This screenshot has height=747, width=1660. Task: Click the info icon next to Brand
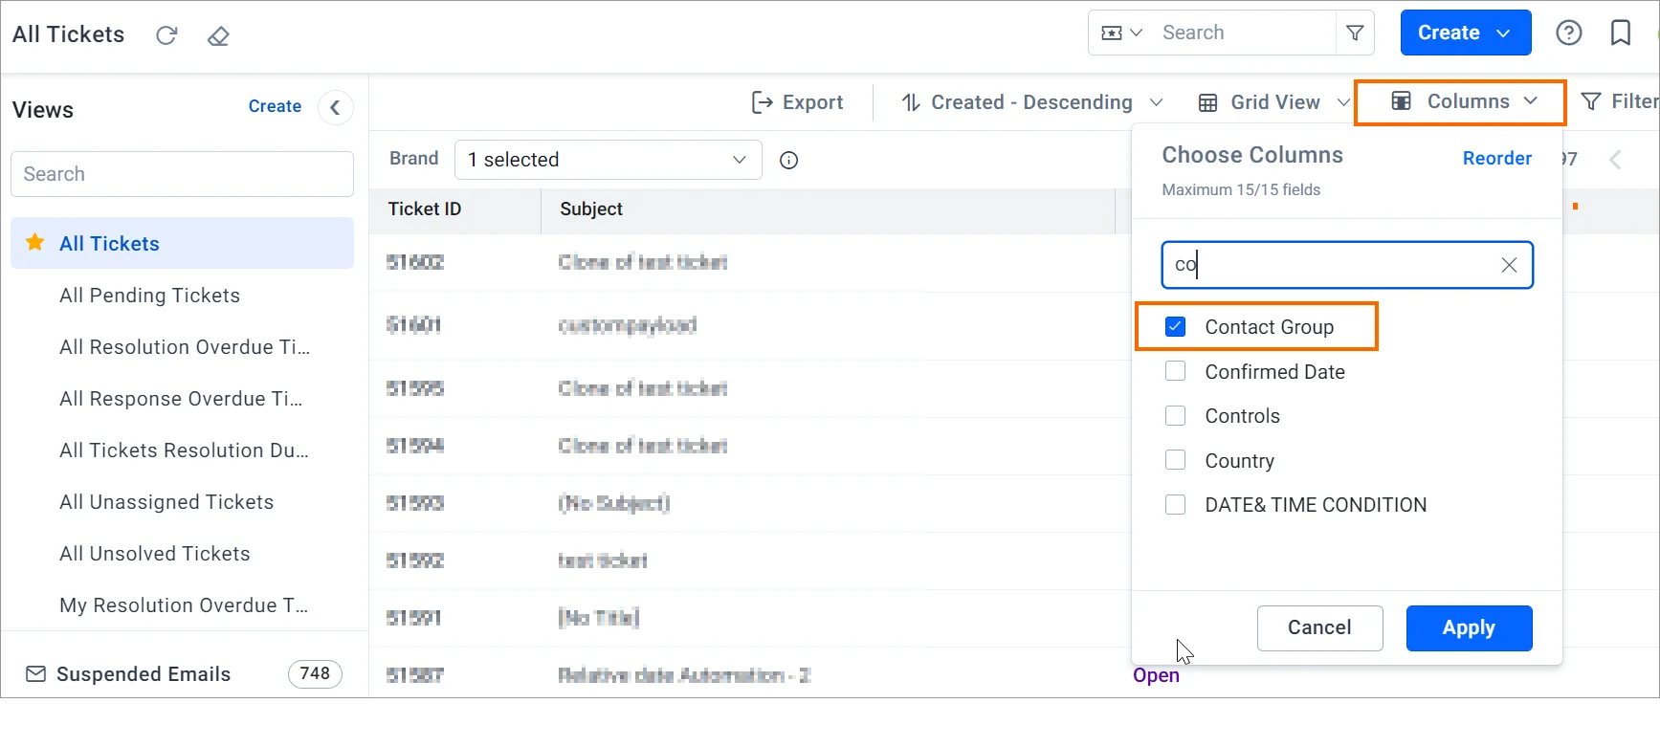tap(788, 160)
